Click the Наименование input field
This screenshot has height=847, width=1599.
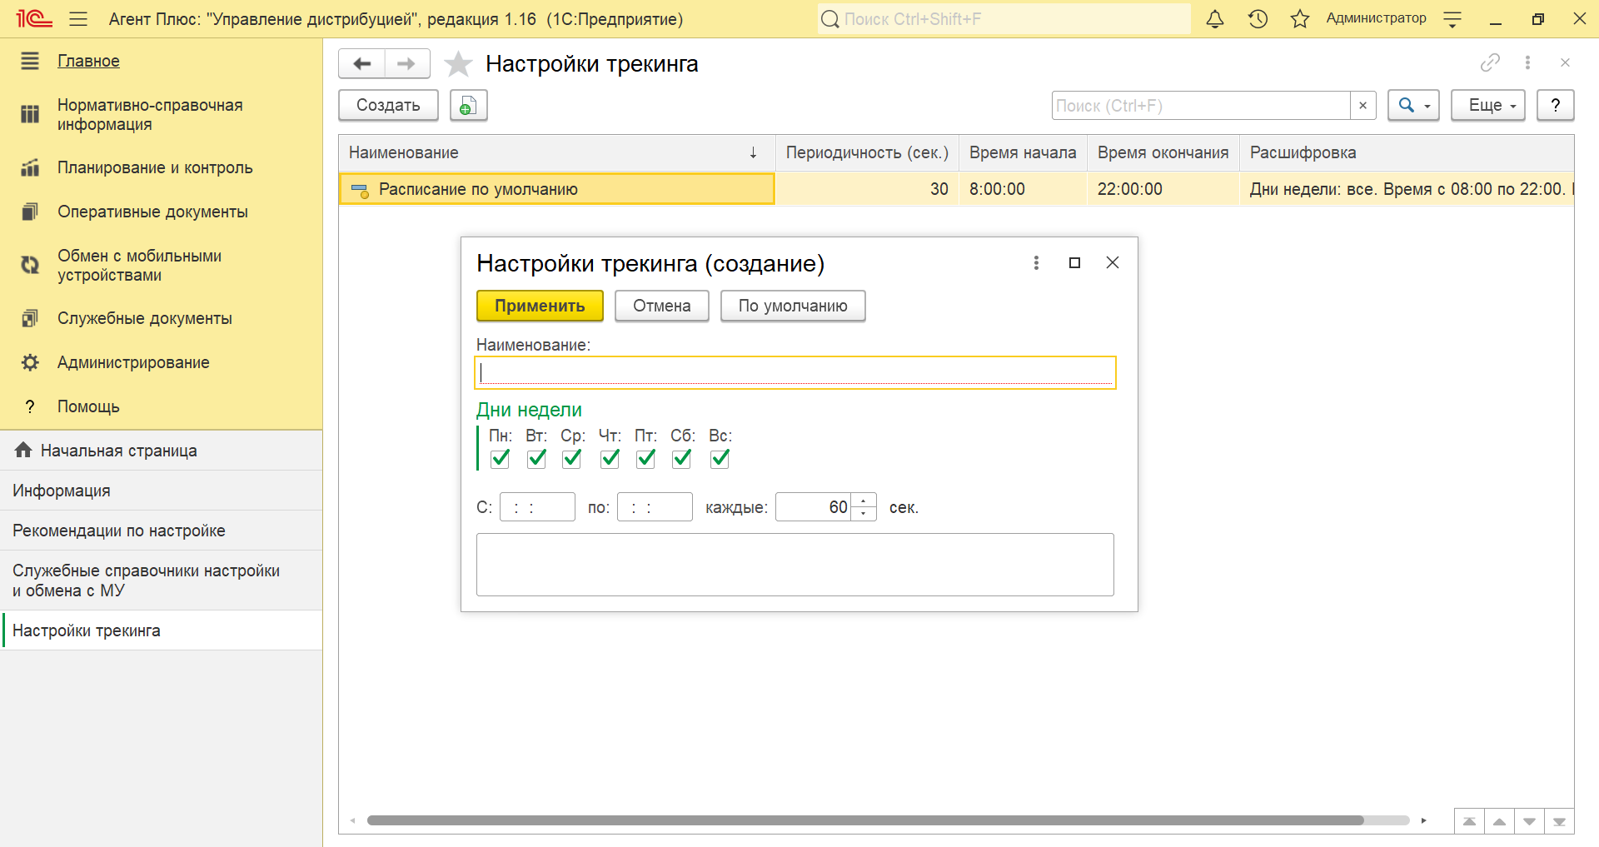pos(795,372)
